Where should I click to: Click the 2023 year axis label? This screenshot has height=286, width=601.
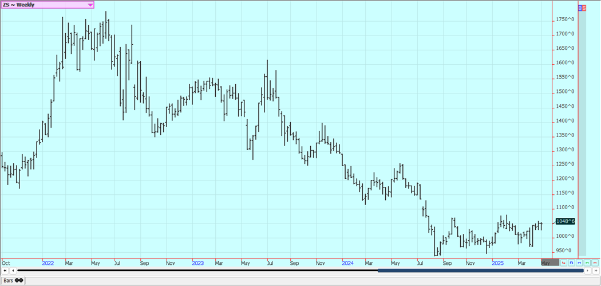point(198,263)
